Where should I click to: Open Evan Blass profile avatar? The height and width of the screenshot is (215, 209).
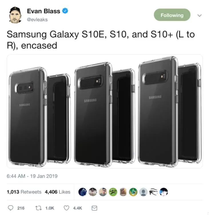pos(15,15)
